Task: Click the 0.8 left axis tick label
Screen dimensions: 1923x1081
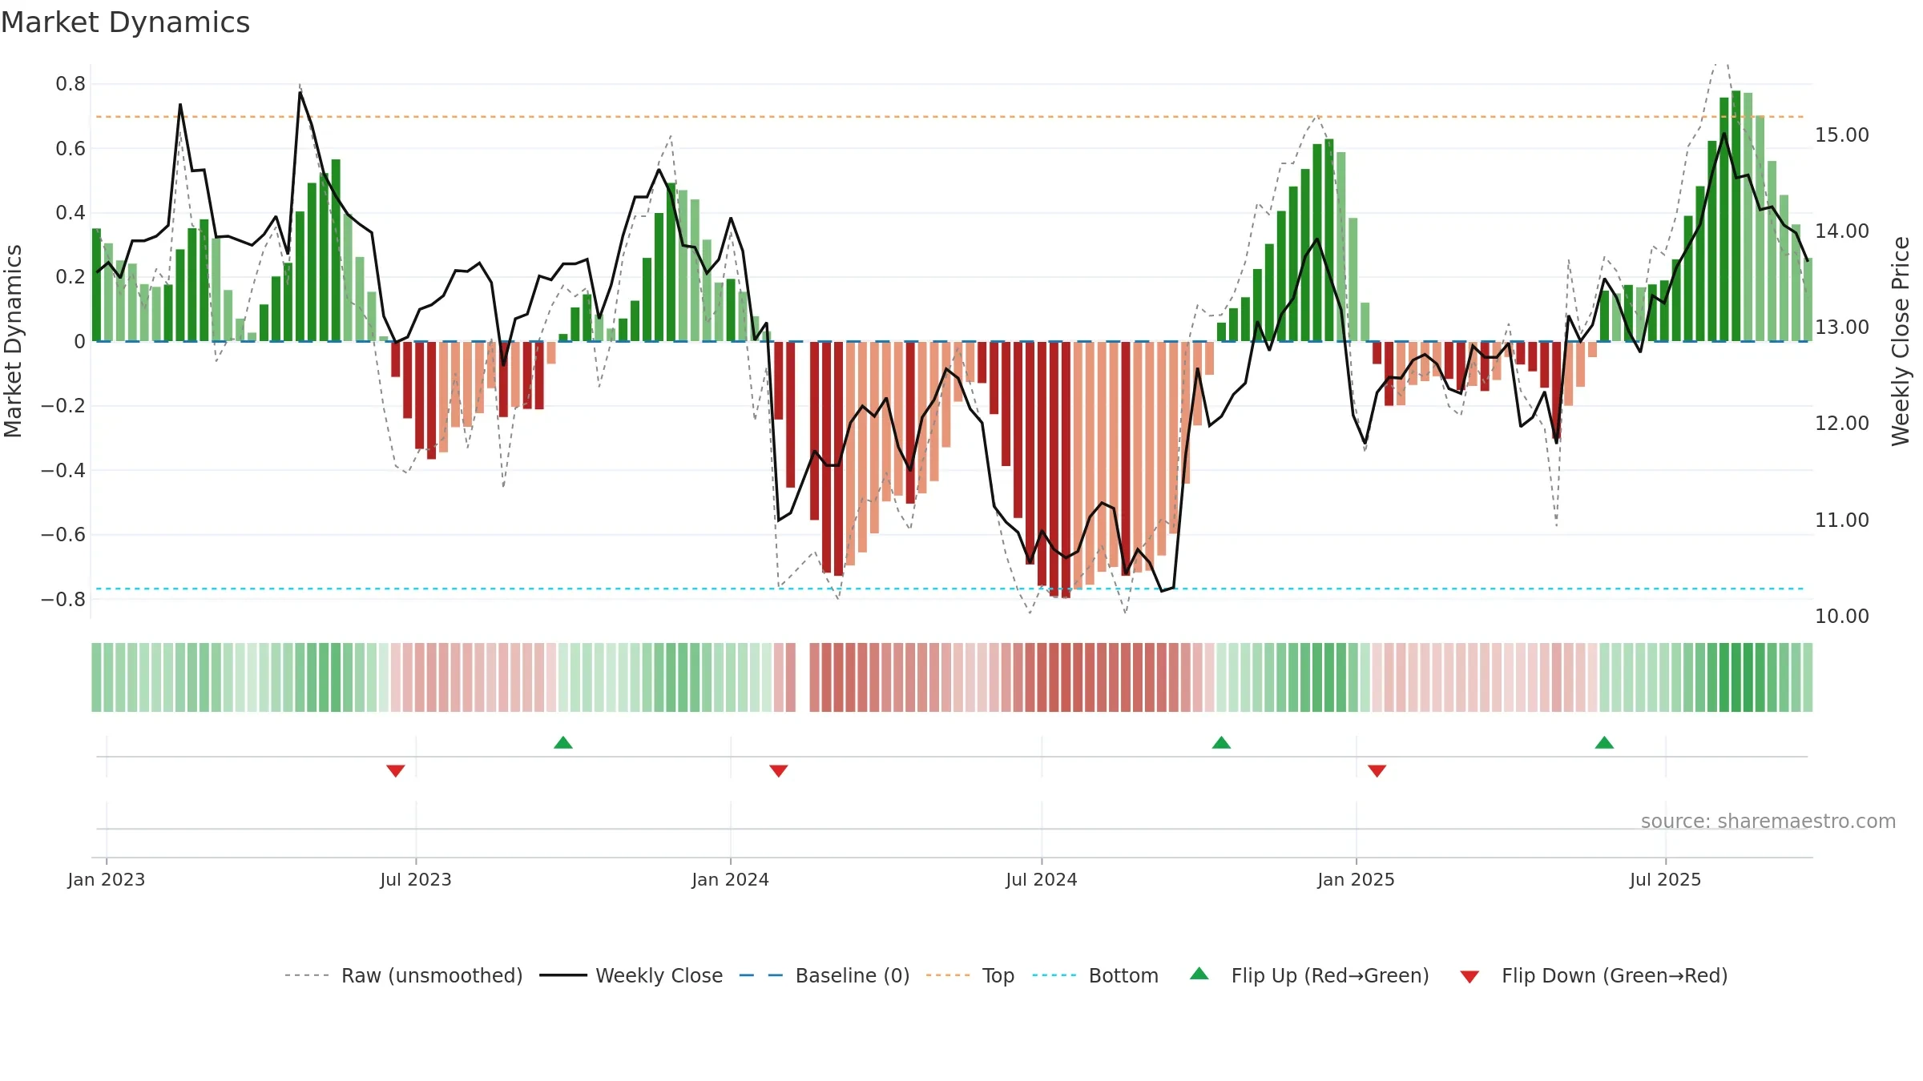Action: (x=71, y=84)
